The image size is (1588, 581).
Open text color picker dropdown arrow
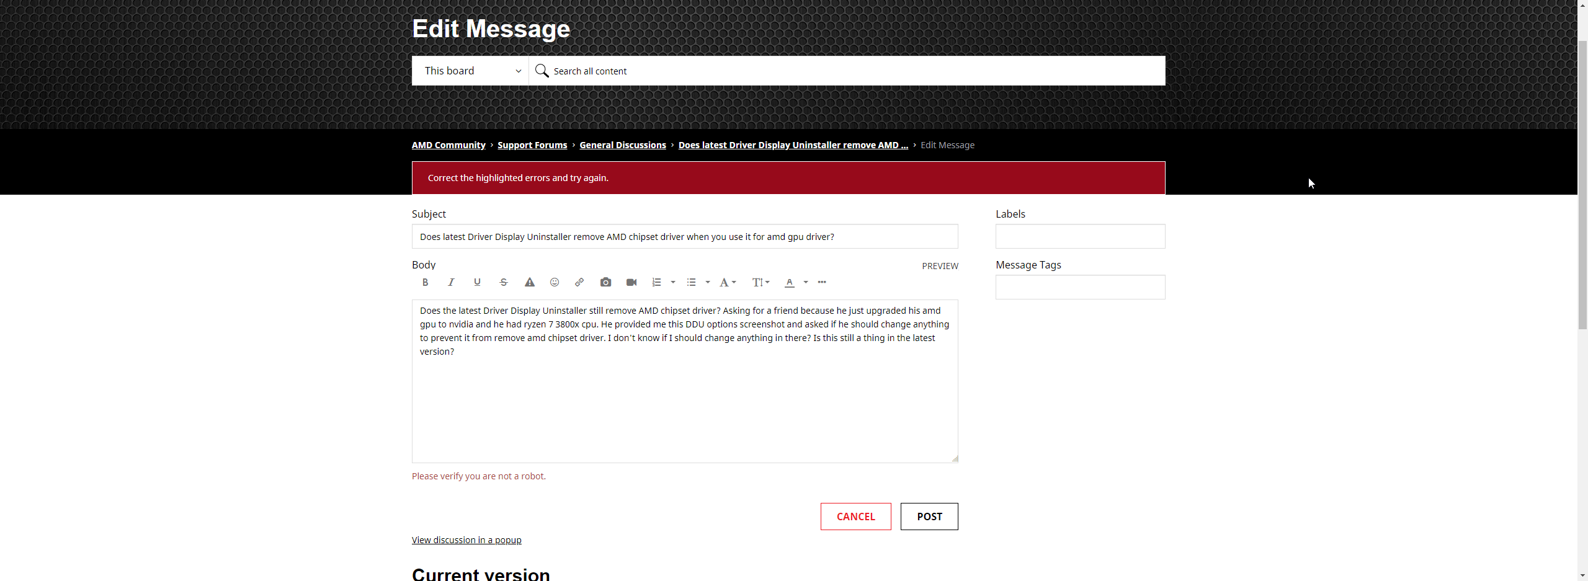(x=806, y=282)
